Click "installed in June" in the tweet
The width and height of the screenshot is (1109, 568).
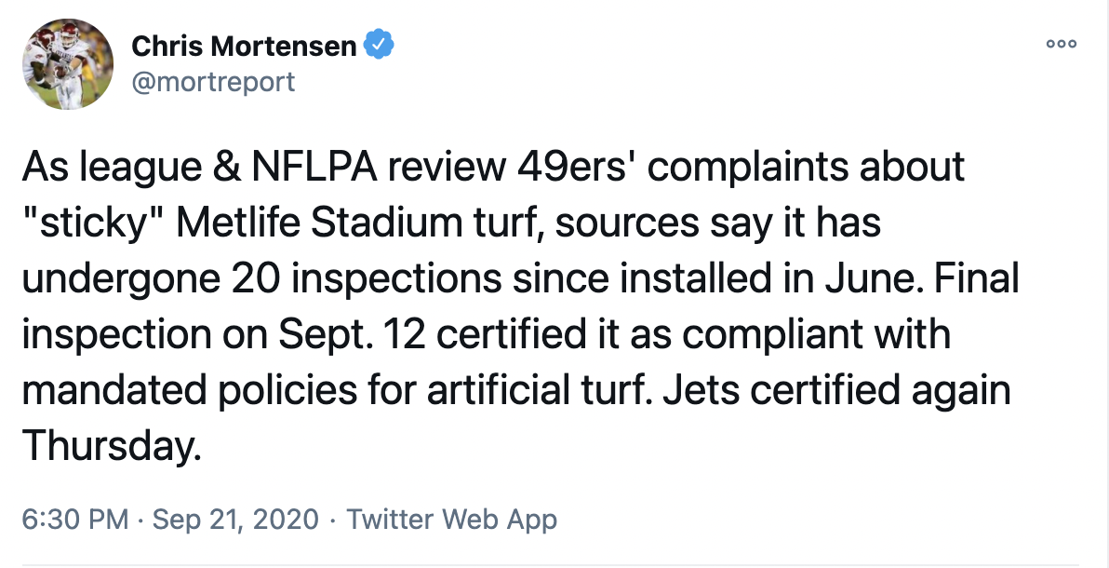coord(778,279)
